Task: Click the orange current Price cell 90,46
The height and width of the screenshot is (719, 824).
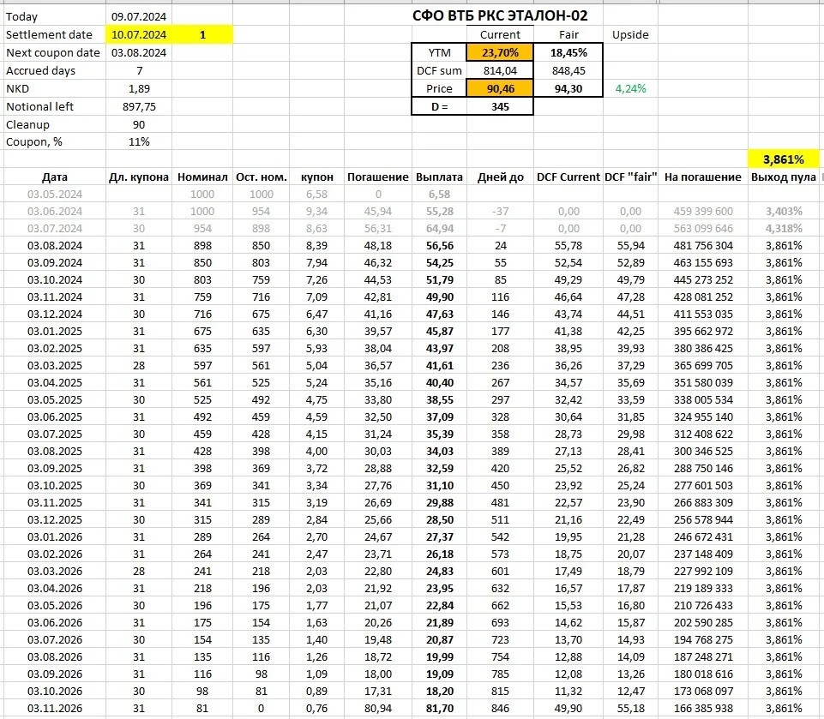Action: tap(500, 88)
